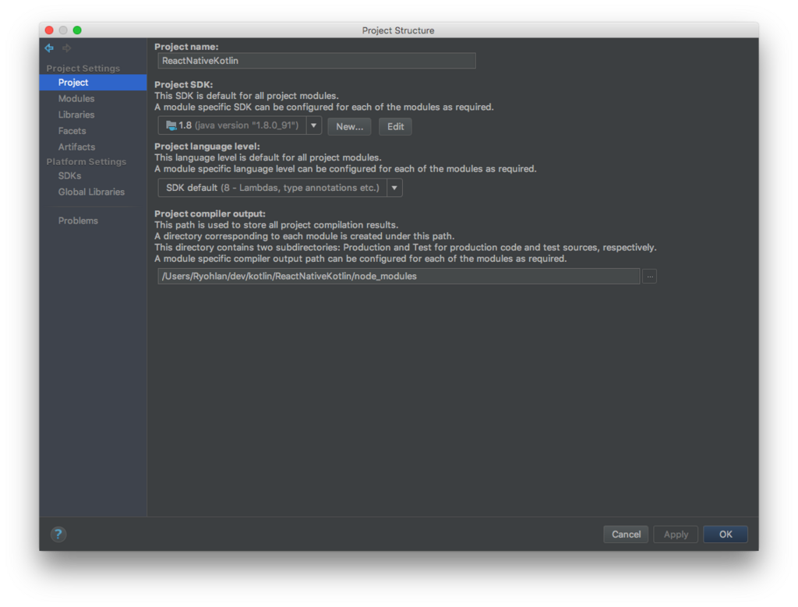
Task: Focus the Project name field
Action: click(317, 61)
